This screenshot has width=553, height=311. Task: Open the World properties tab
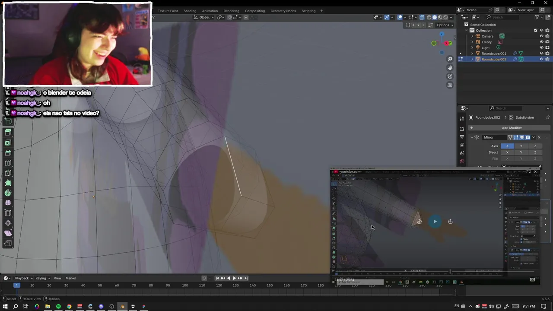(462, 162)
